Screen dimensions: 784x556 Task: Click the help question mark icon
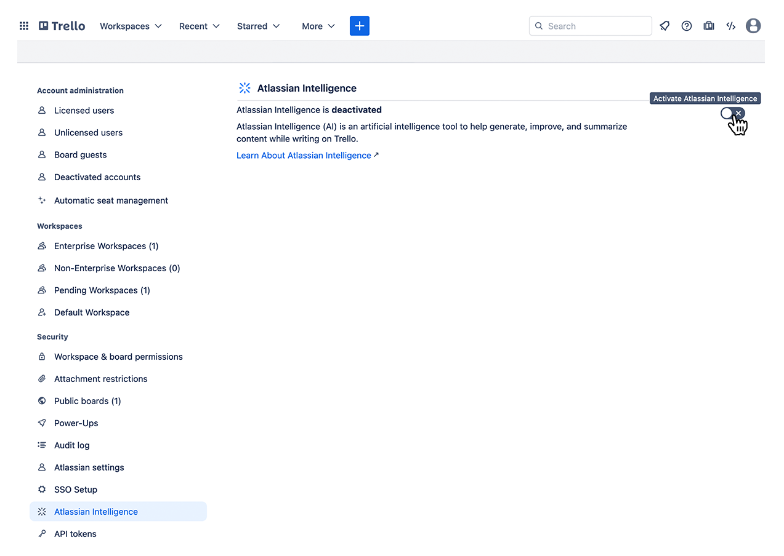(687, 26)
